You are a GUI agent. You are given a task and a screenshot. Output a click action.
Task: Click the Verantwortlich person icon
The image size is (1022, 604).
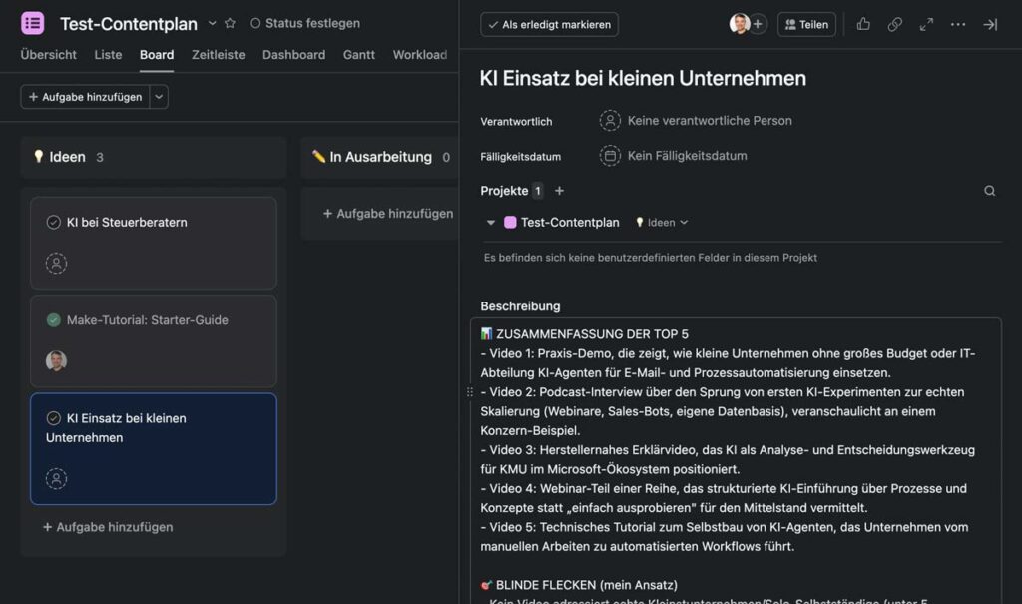tap(610, 121)
